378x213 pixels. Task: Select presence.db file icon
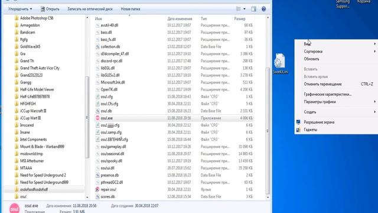[x=97, y=175]
